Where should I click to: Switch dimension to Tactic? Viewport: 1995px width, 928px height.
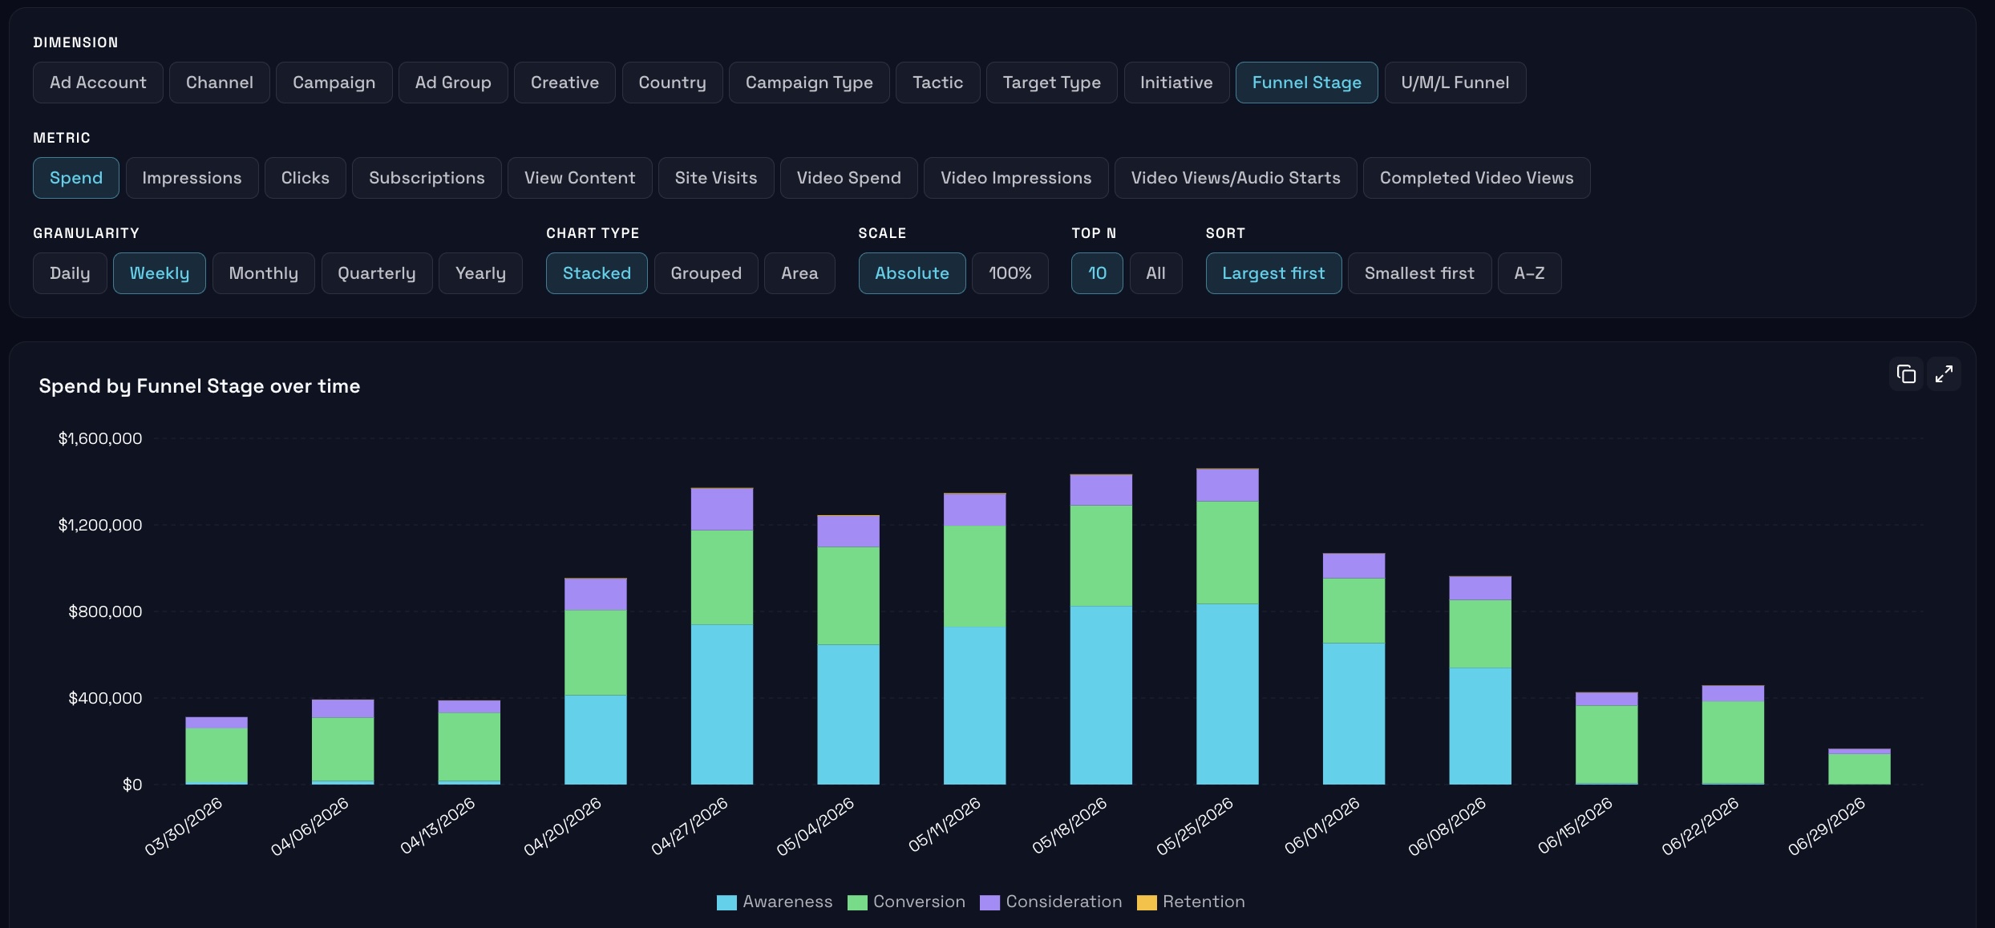tap(937, 83)
